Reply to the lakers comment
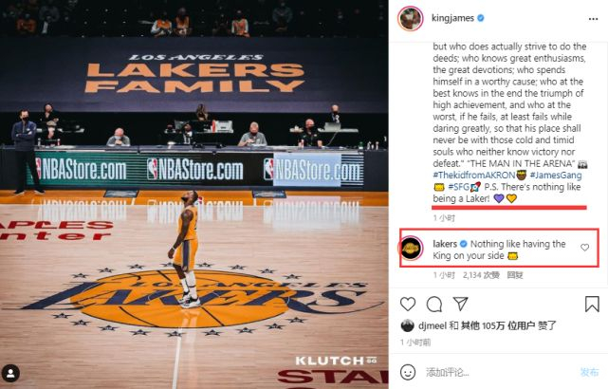The height and width of the screenshot is (389, 608). point(515,275)
